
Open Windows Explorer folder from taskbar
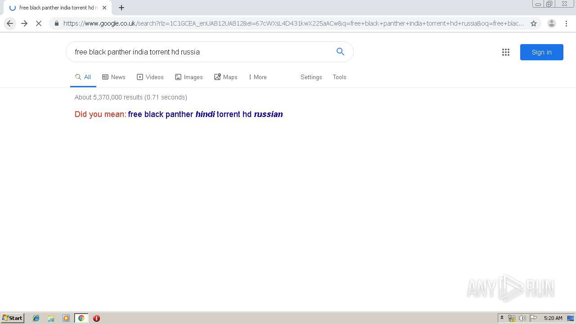coord(51,318)
